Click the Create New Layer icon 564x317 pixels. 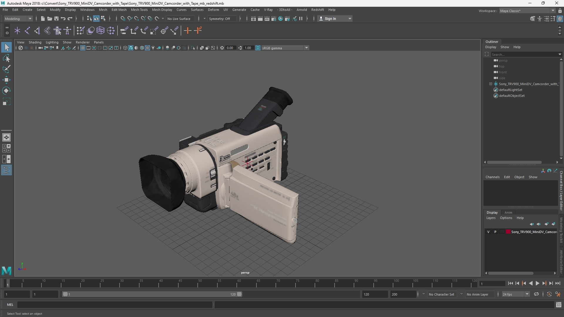tap(546, 224)
